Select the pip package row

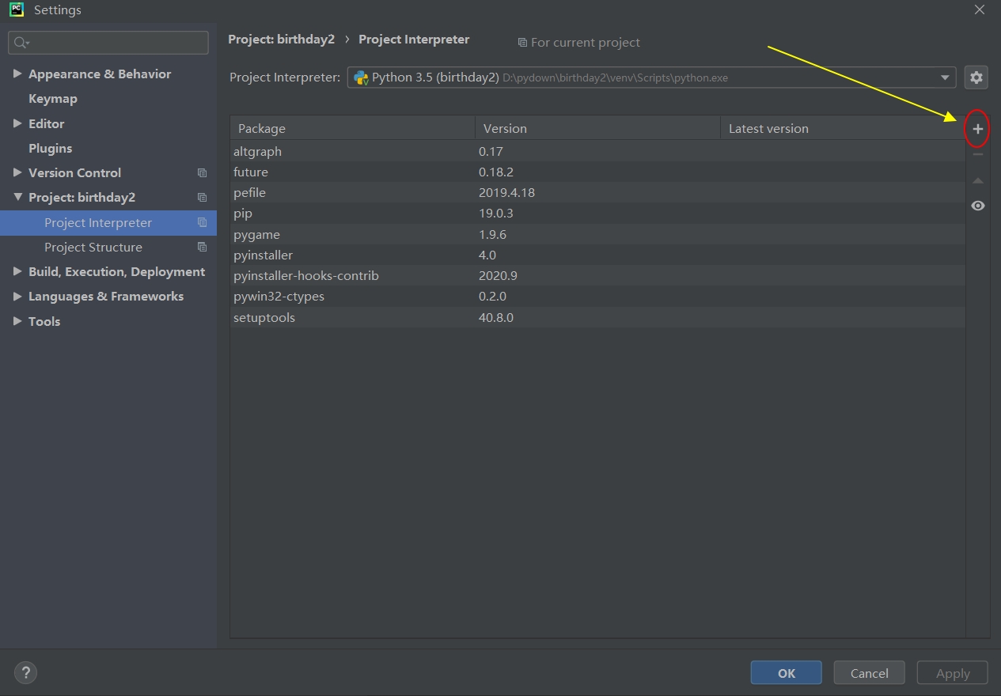pyautogui.click(x=597, y=214)
